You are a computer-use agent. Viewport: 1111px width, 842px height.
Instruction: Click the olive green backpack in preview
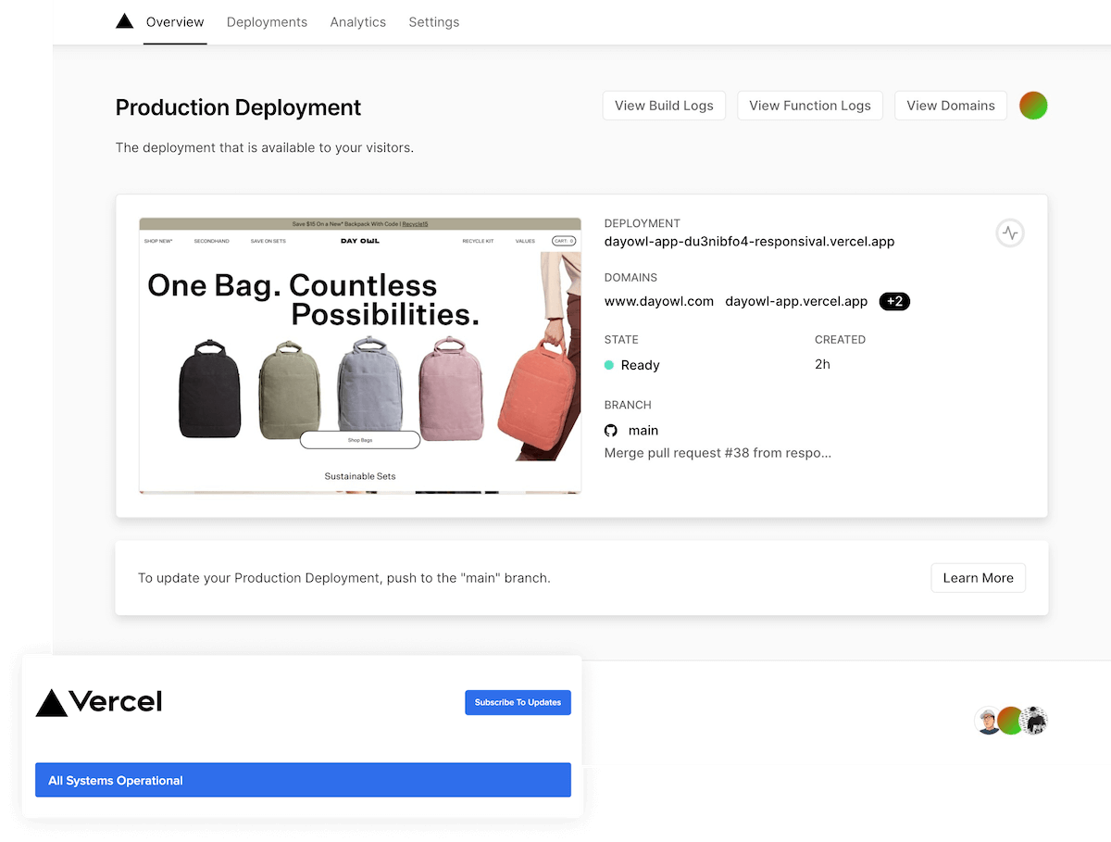[x=290, y=389]
